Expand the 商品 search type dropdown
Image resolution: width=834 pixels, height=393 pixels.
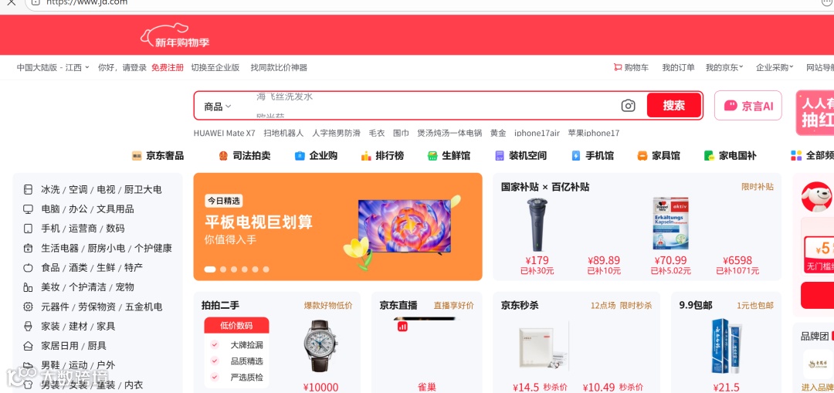point(218,107)
